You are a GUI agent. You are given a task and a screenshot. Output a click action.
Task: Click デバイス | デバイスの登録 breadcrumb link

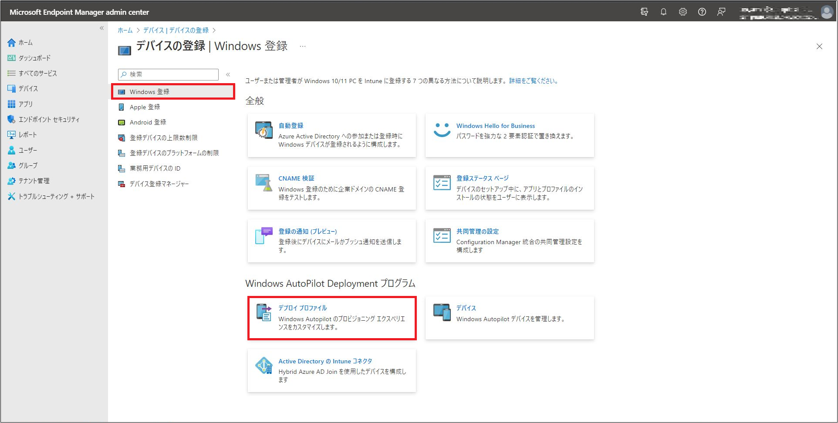(176, 30)
